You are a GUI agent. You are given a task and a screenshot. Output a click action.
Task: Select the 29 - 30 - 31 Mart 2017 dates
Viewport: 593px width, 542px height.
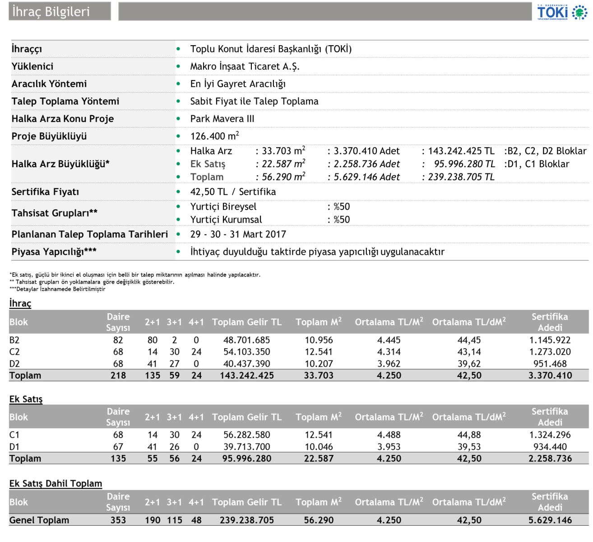point(238,234)
